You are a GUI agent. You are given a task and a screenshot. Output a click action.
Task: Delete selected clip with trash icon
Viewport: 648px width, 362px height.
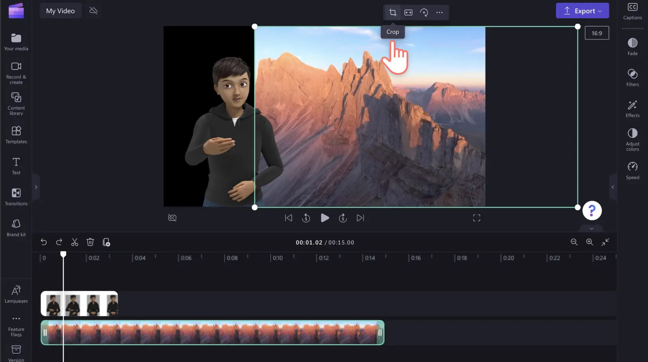point(90,242)
